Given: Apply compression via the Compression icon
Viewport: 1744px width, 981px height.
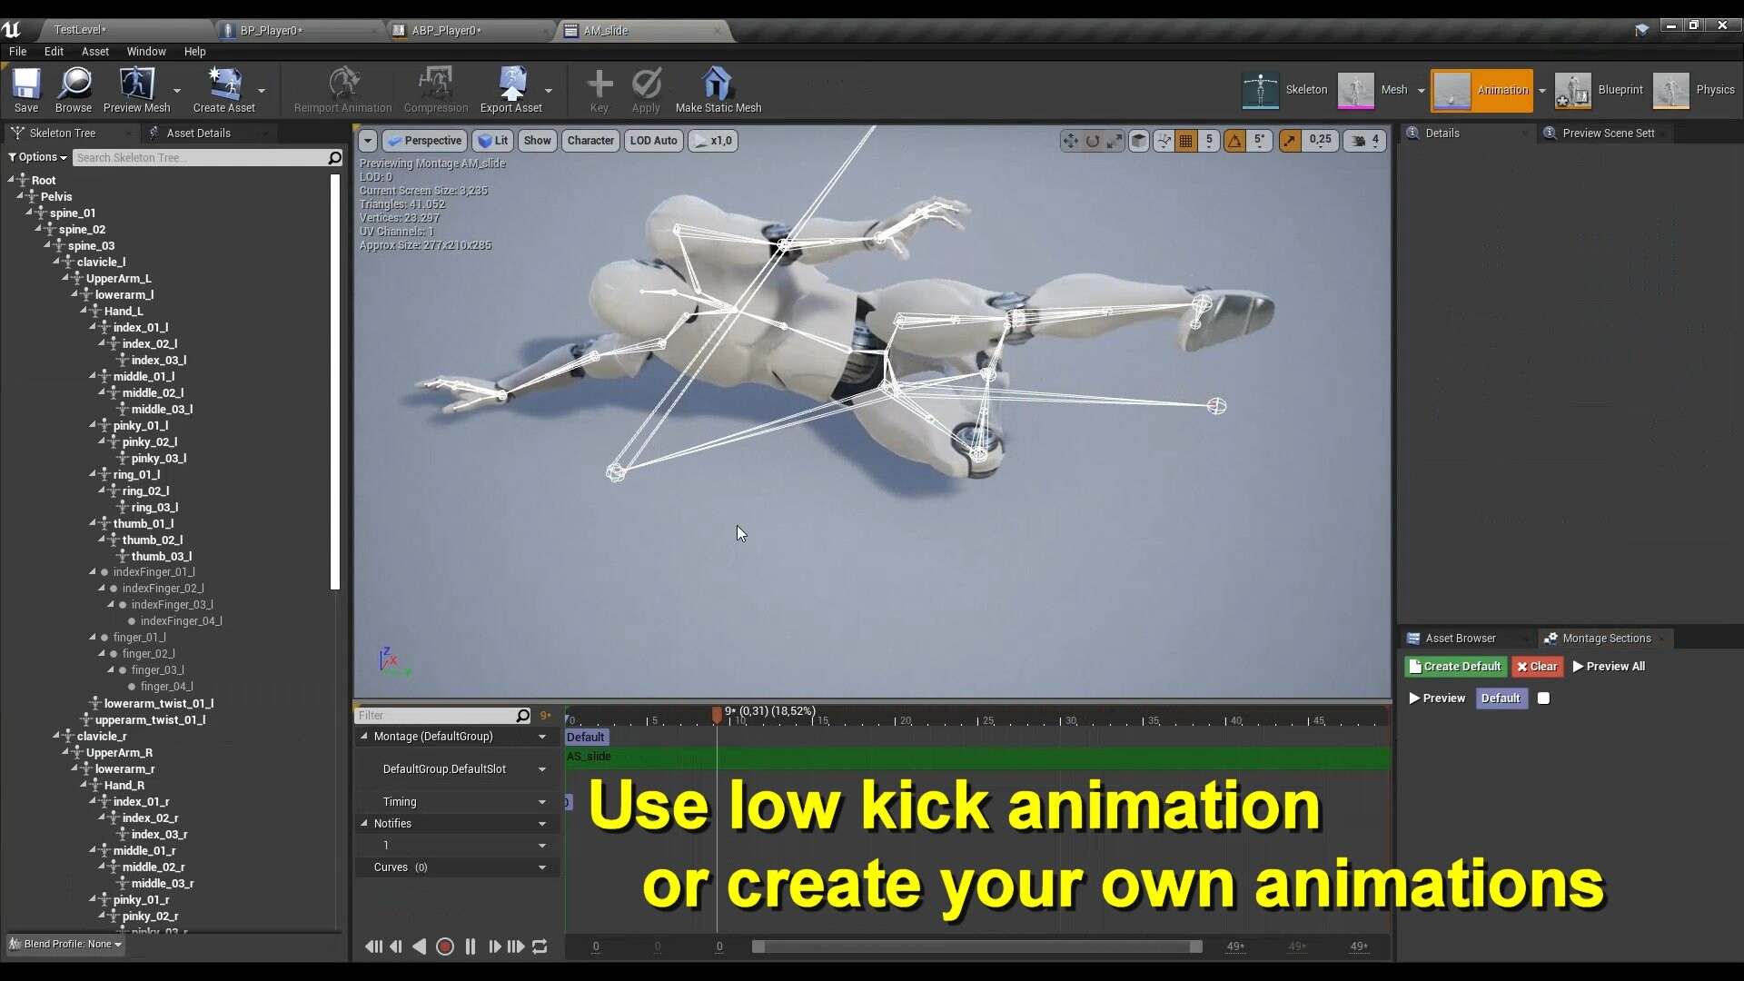Looking at the screenshot, I should (x=435, y=90).
